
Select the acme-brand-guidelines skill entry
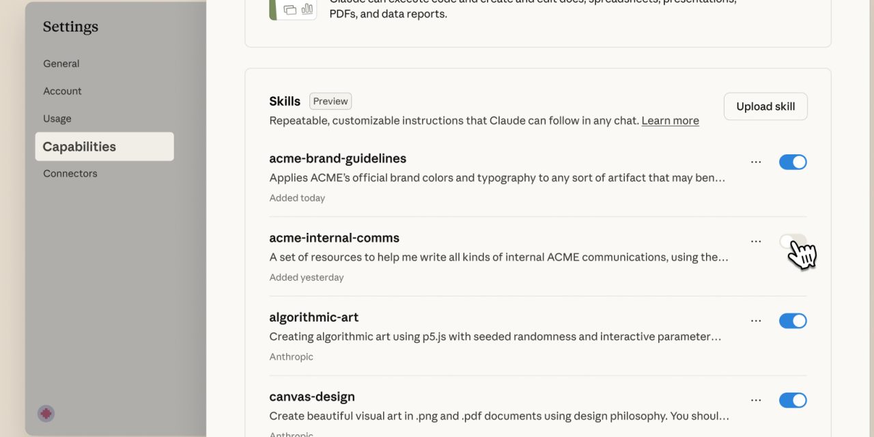337,158
